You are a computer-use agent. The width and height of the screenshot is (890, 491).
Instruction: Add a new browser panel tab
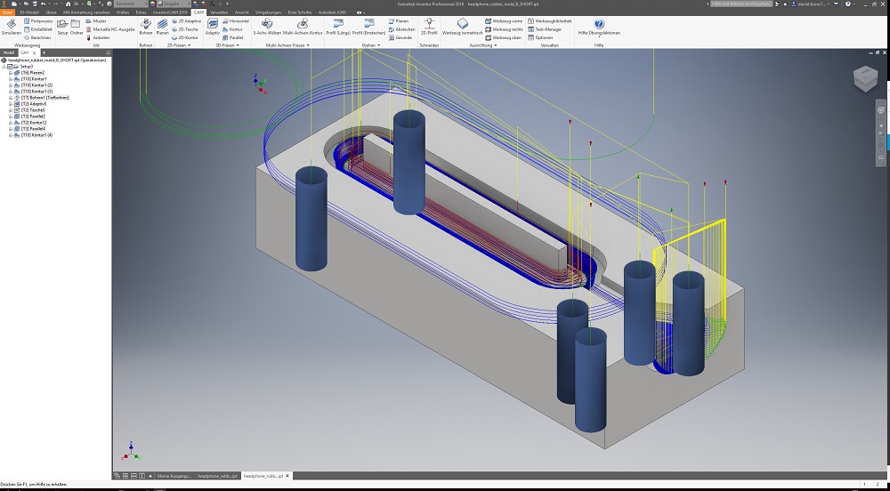tap(44, 52)
